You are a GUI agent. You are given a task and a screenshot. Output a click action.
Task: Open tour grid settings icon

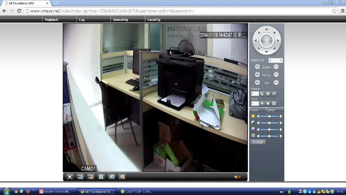pos(274,104)
